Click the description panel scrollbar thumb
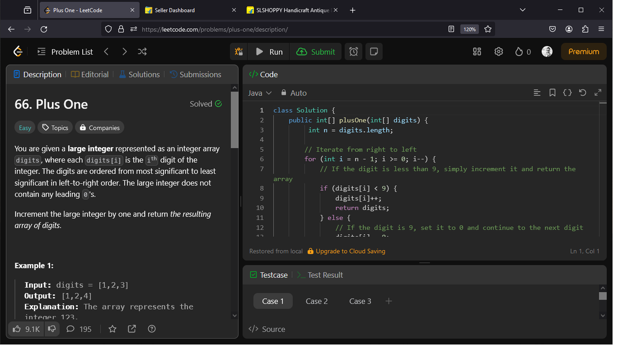 (x=235, y=121)
